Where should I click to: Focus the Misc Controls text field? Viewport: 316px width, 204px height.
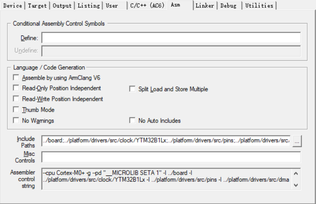click(x=171, y=157)
